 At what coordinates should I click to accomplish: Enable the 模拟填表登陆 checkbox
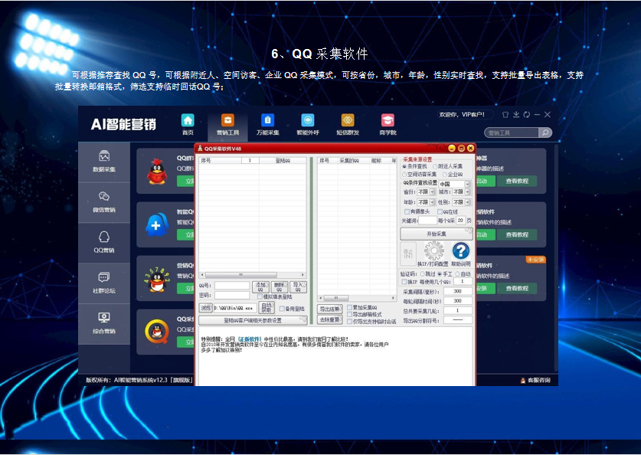260,296
